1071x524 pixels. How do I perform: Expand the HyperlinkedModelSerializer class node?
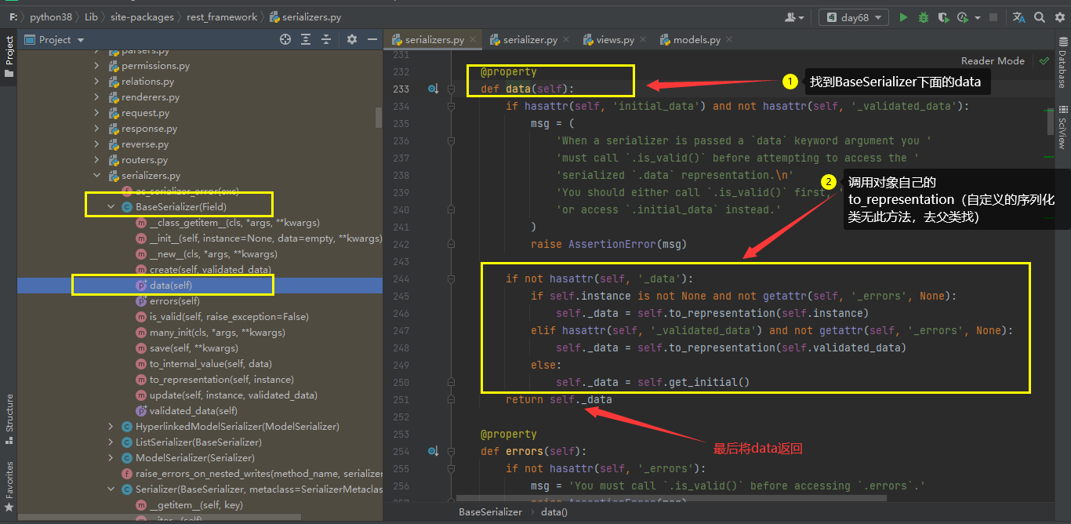pyautogui.click(x=111, y=427)
